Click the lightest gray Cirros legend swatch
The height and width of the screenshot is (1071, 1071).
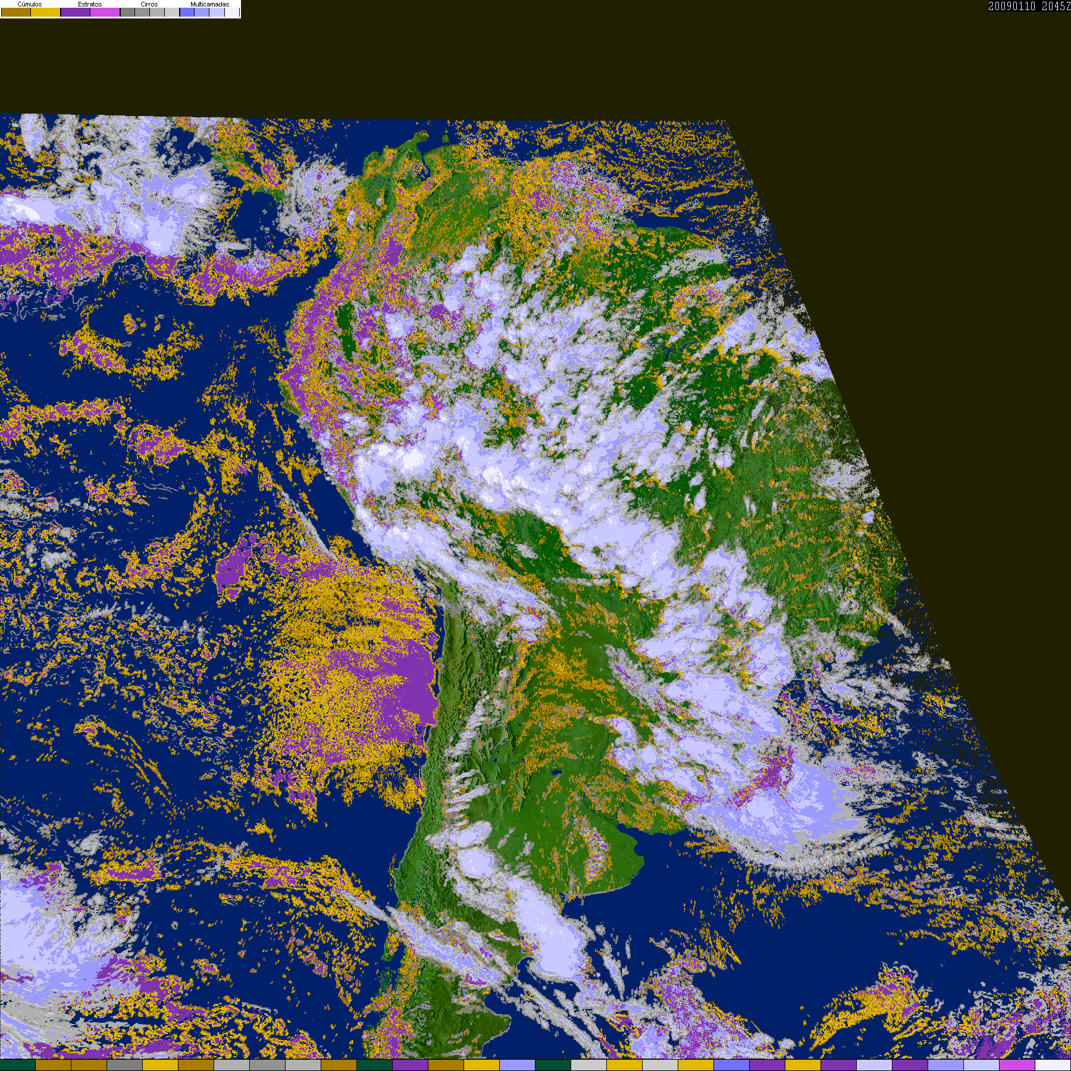[x=172, y=12]
